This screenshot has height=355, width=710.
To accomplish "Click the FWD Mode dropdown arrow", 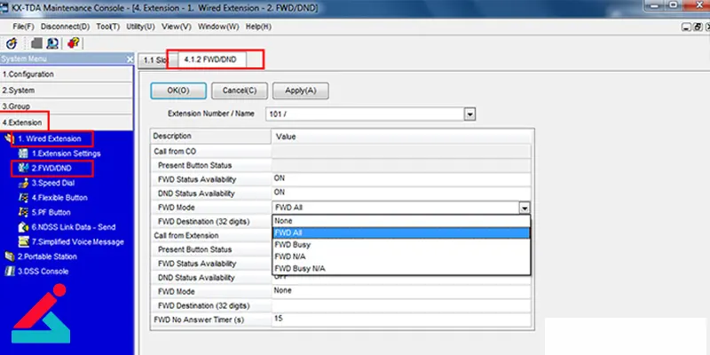I will [525, 208].
